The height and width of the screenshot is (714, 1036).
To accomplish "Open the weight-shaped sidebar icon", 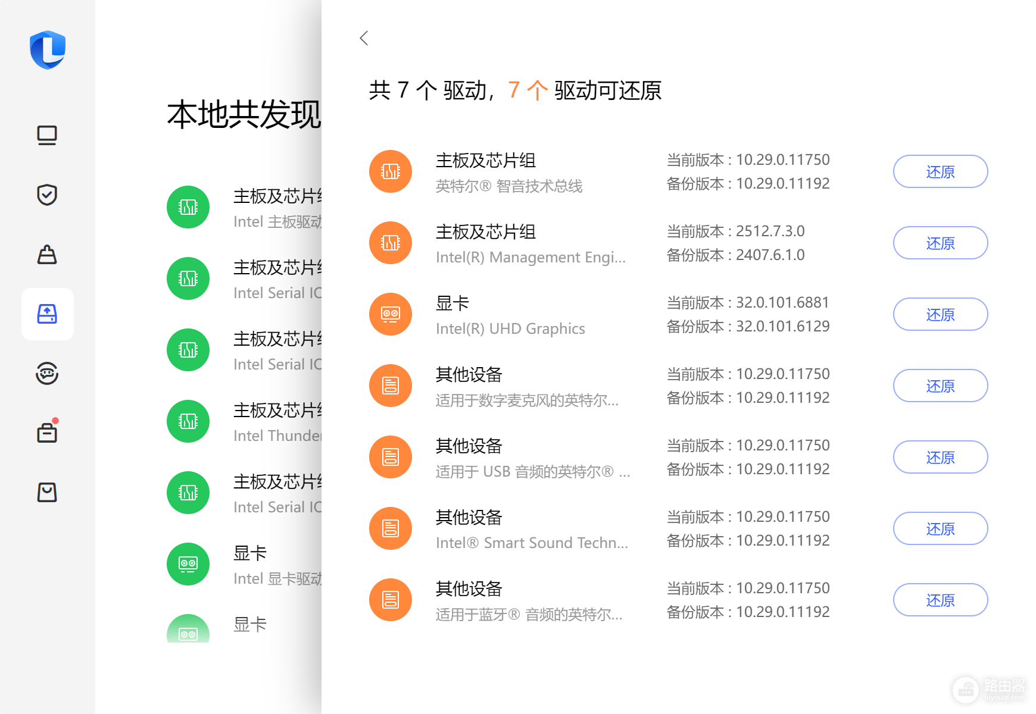I will 47,255.
